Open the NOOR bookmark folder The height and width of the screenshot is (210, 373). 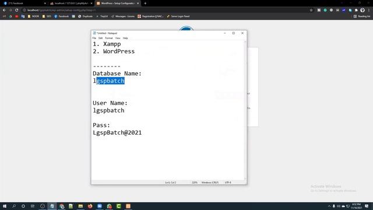33,16
